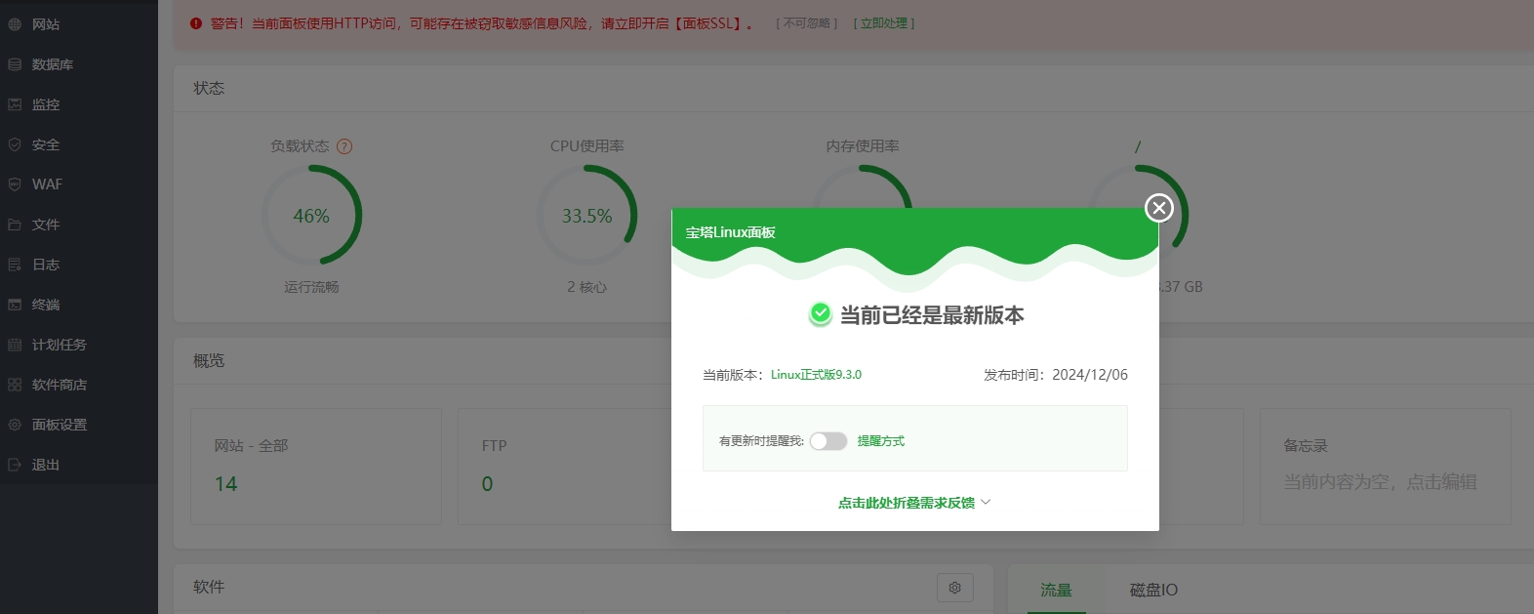Viewport: 1534px width, 614px height.
Task: Close the 宝塔Linux面板 update dialog
Action: tap(1158, 208)
